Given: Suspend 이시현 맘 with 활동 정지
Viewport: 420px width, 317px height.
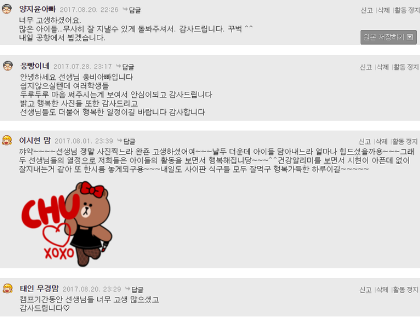Looking at the screenshot, I should (x=405, y=141).
